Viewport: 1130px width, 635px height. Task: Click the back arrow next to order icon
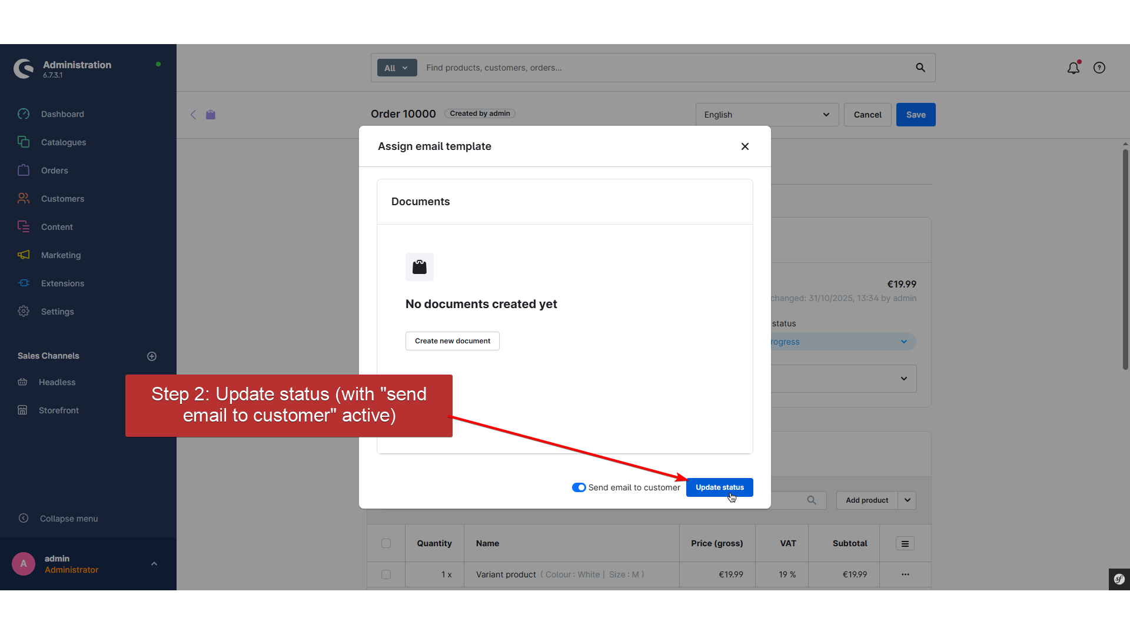point(193,115)
